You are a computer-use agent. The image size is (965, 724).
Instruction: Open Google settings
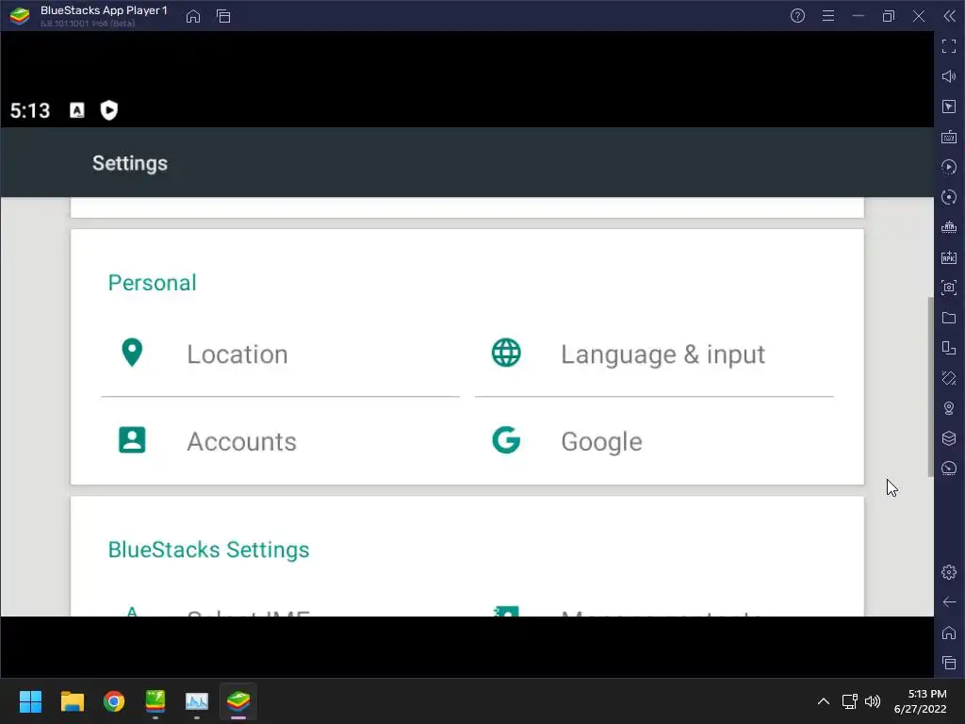click(x=654, y=441)
